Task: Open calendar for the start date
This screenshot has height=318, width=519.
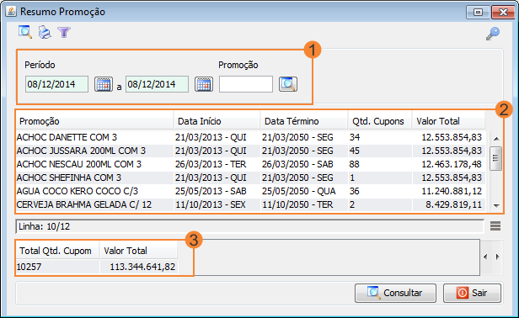Action: pyautogui.click(x=104, y=84)
